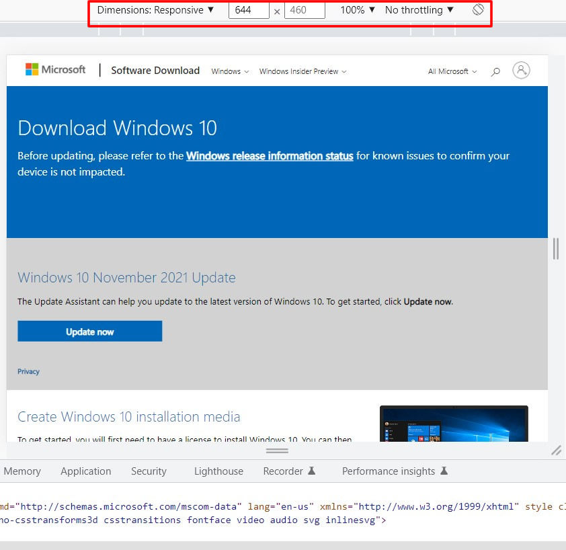Viewport: 566px width, 550px height.
Task: Click Create Windows 10 installation media heading
Action: [x=129, y=417]
